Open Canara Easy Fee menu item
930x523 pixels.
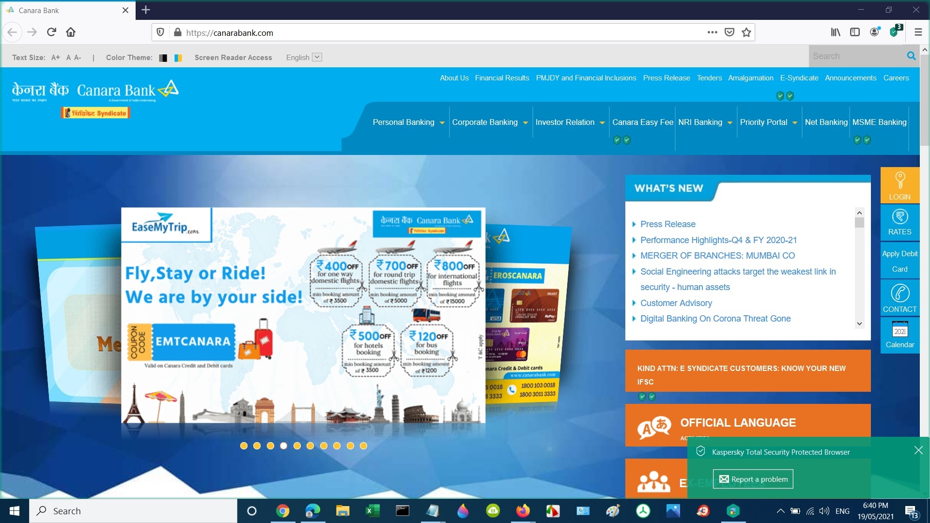(642, 123)
